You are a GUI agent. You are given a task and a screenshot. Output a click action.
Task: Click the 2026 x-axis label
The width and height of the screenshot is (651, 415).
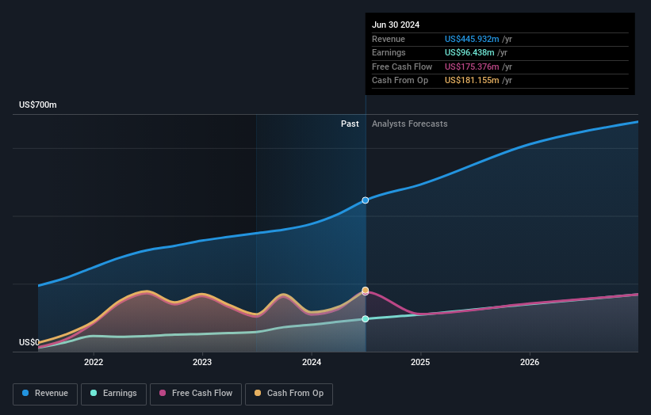click(x=530, y=362)
